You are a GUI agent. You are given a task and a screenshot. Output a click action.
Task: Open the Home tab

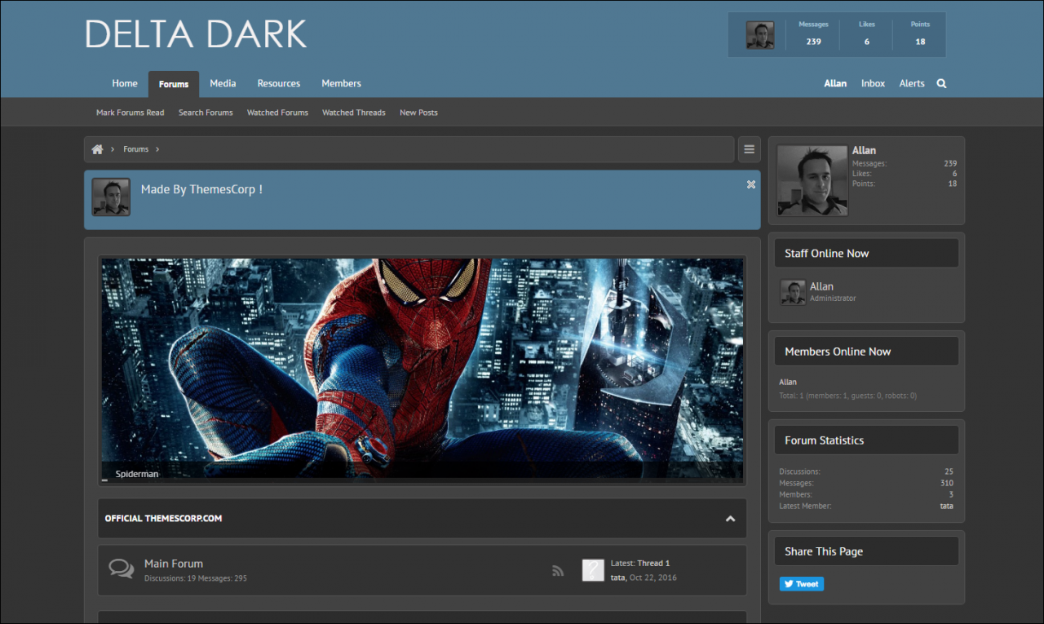[125, 83]
